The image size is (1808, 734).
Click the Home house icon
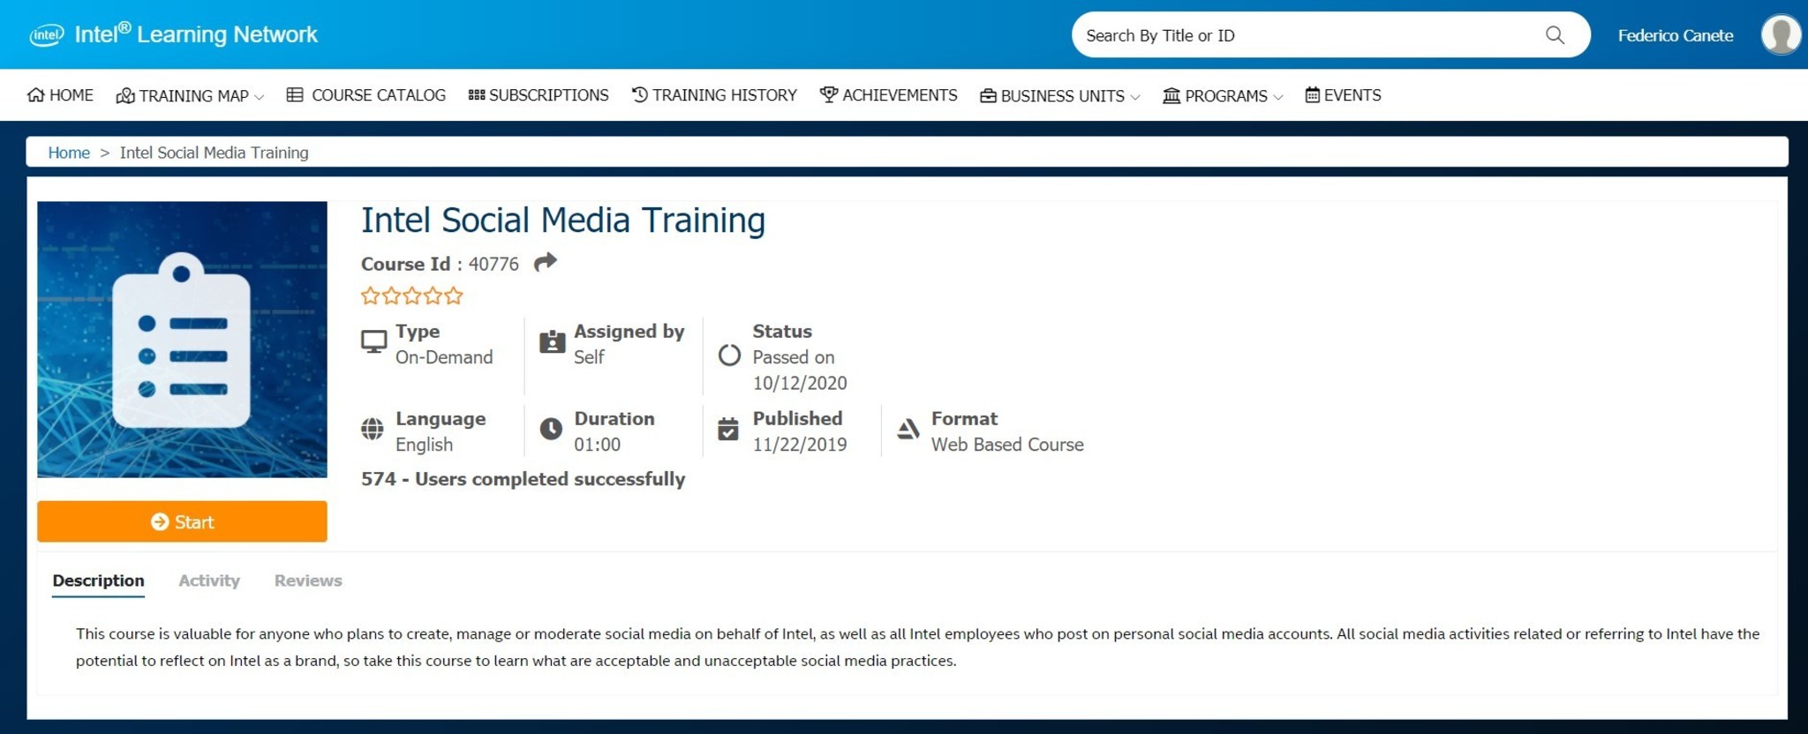click(35, 95)
